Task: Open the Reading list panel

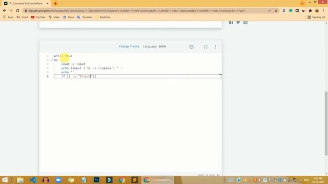Action: click(316, 17)
